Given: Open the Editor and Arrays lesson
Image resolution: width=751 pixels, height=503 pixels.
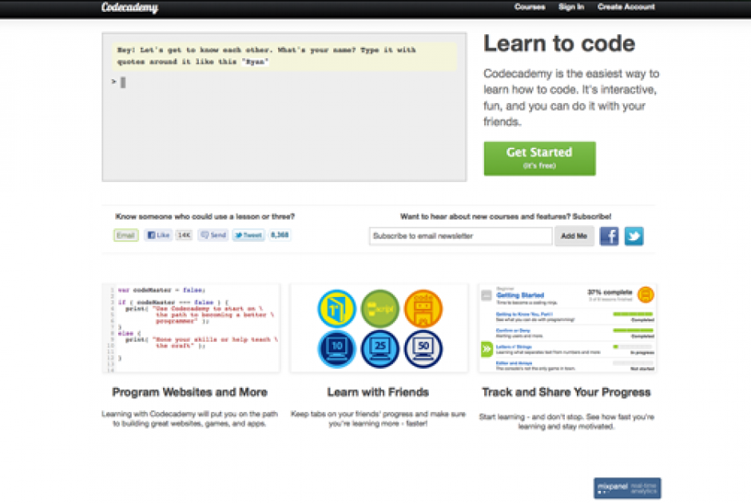Looking at the screenshot, I should [514, 363].
